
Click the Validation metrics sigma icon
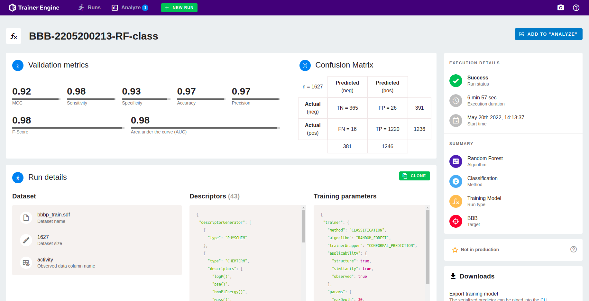tap(18, 66)
